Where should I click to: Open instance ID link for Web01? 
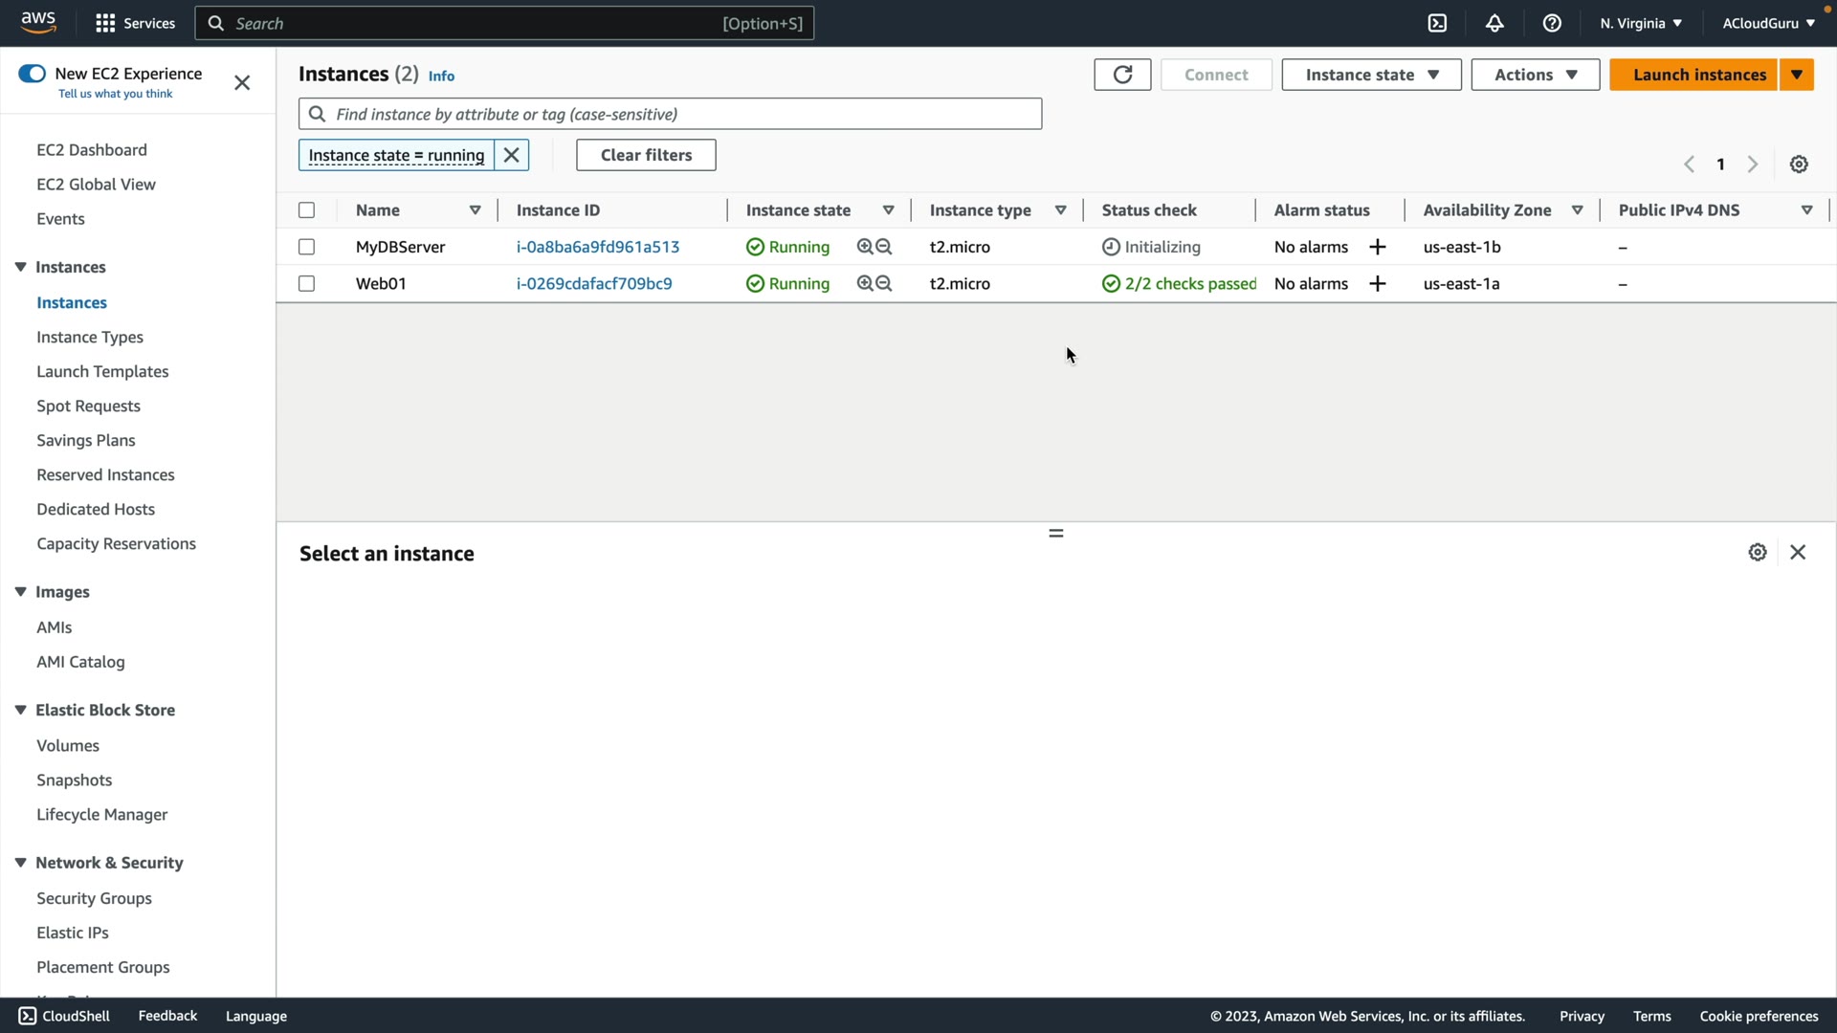click(x=594, y=284)
